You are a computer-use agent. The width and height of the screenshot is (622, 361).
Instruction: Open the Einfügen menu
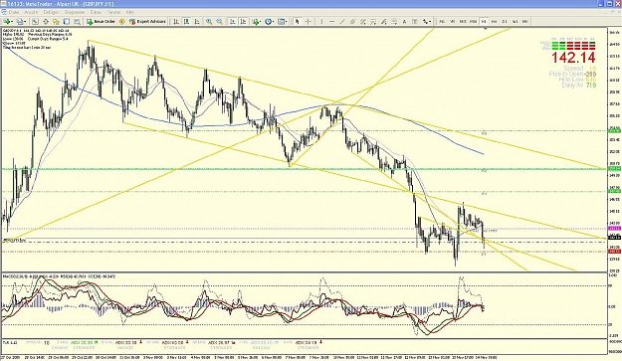coord(51,12)
